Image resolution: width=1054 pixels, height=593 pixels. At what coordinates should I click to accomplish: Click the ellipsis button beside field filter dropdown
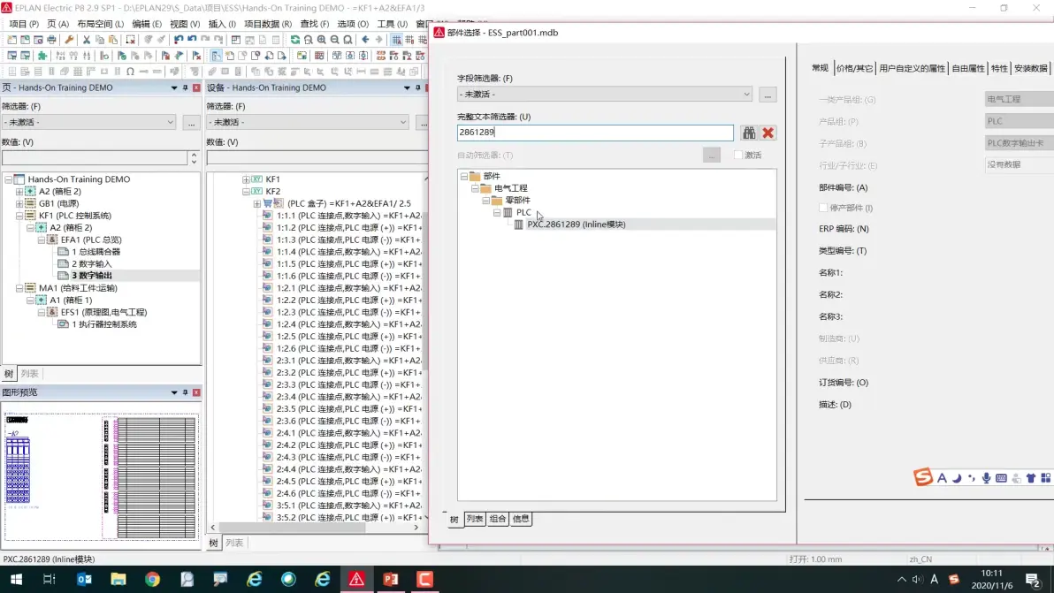[768, 95]
